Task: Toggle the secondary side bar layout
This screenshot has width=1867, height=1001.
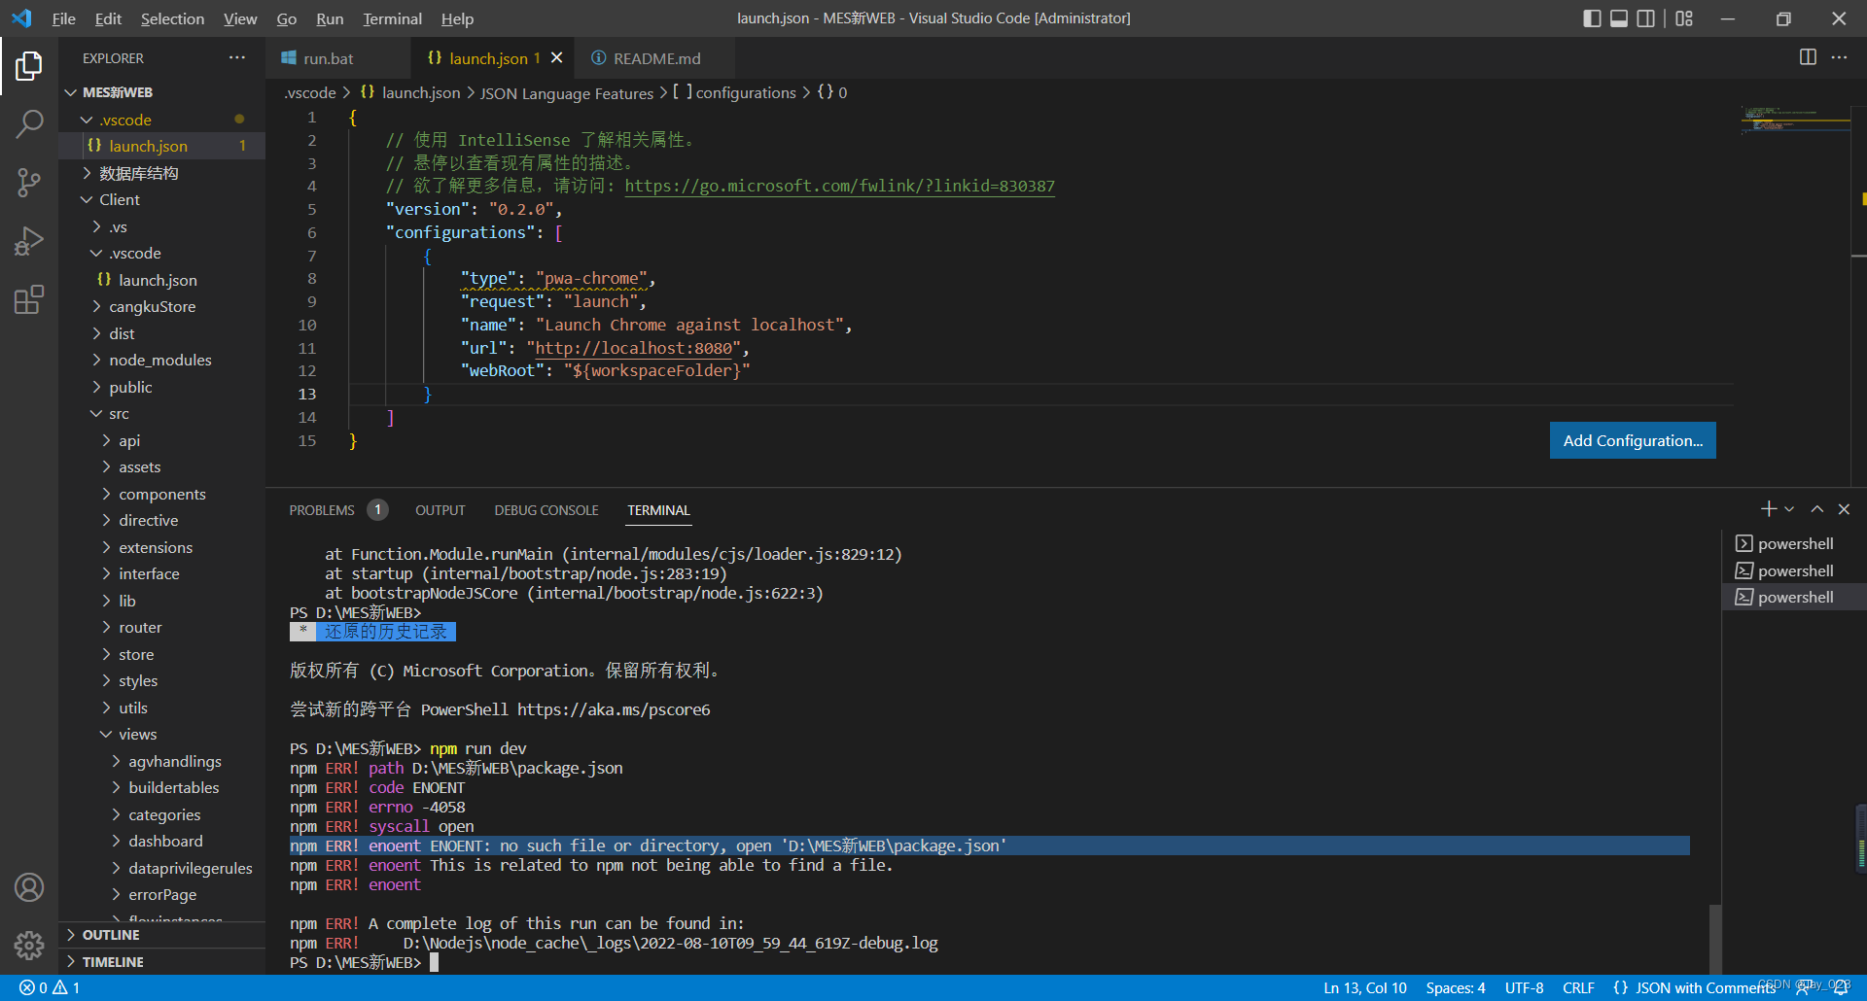Action: (x=1645, y=18)
